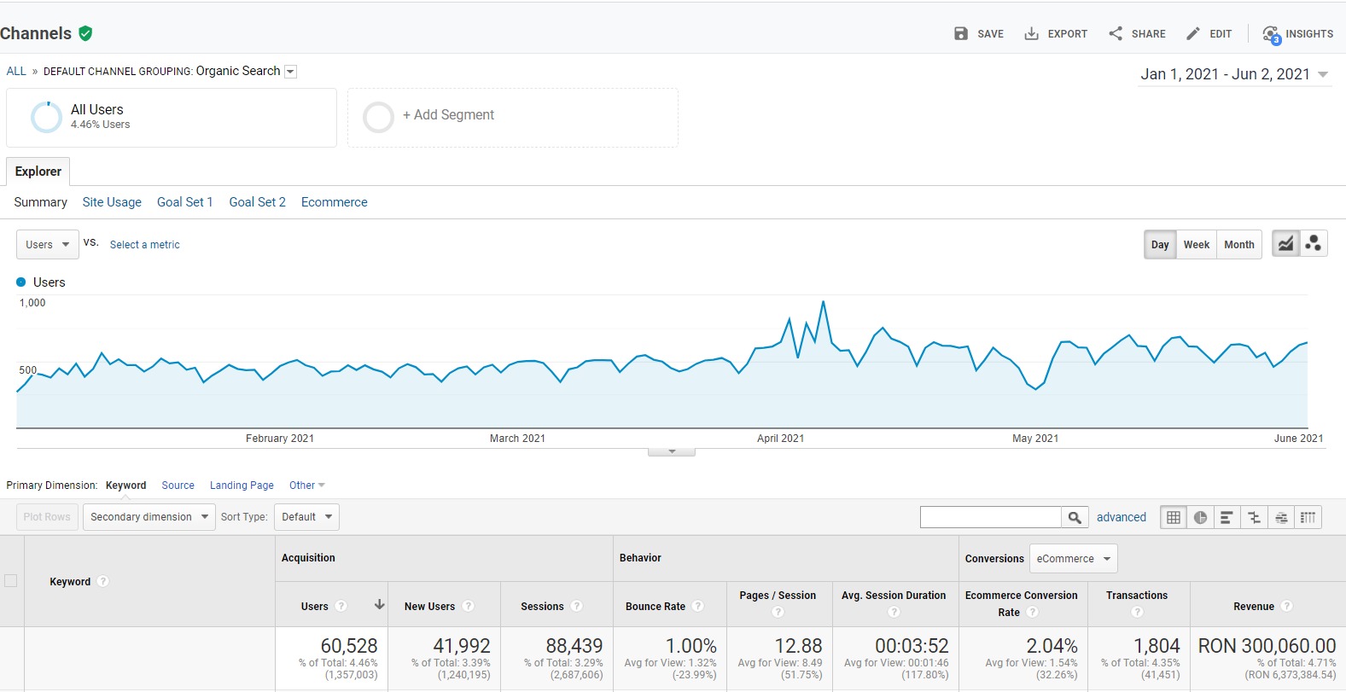Image resolution: width=1346 pixels, height=692 pixels.
Task: Open the Conversions eCommerce dropdown
Action: point(1073,559)
